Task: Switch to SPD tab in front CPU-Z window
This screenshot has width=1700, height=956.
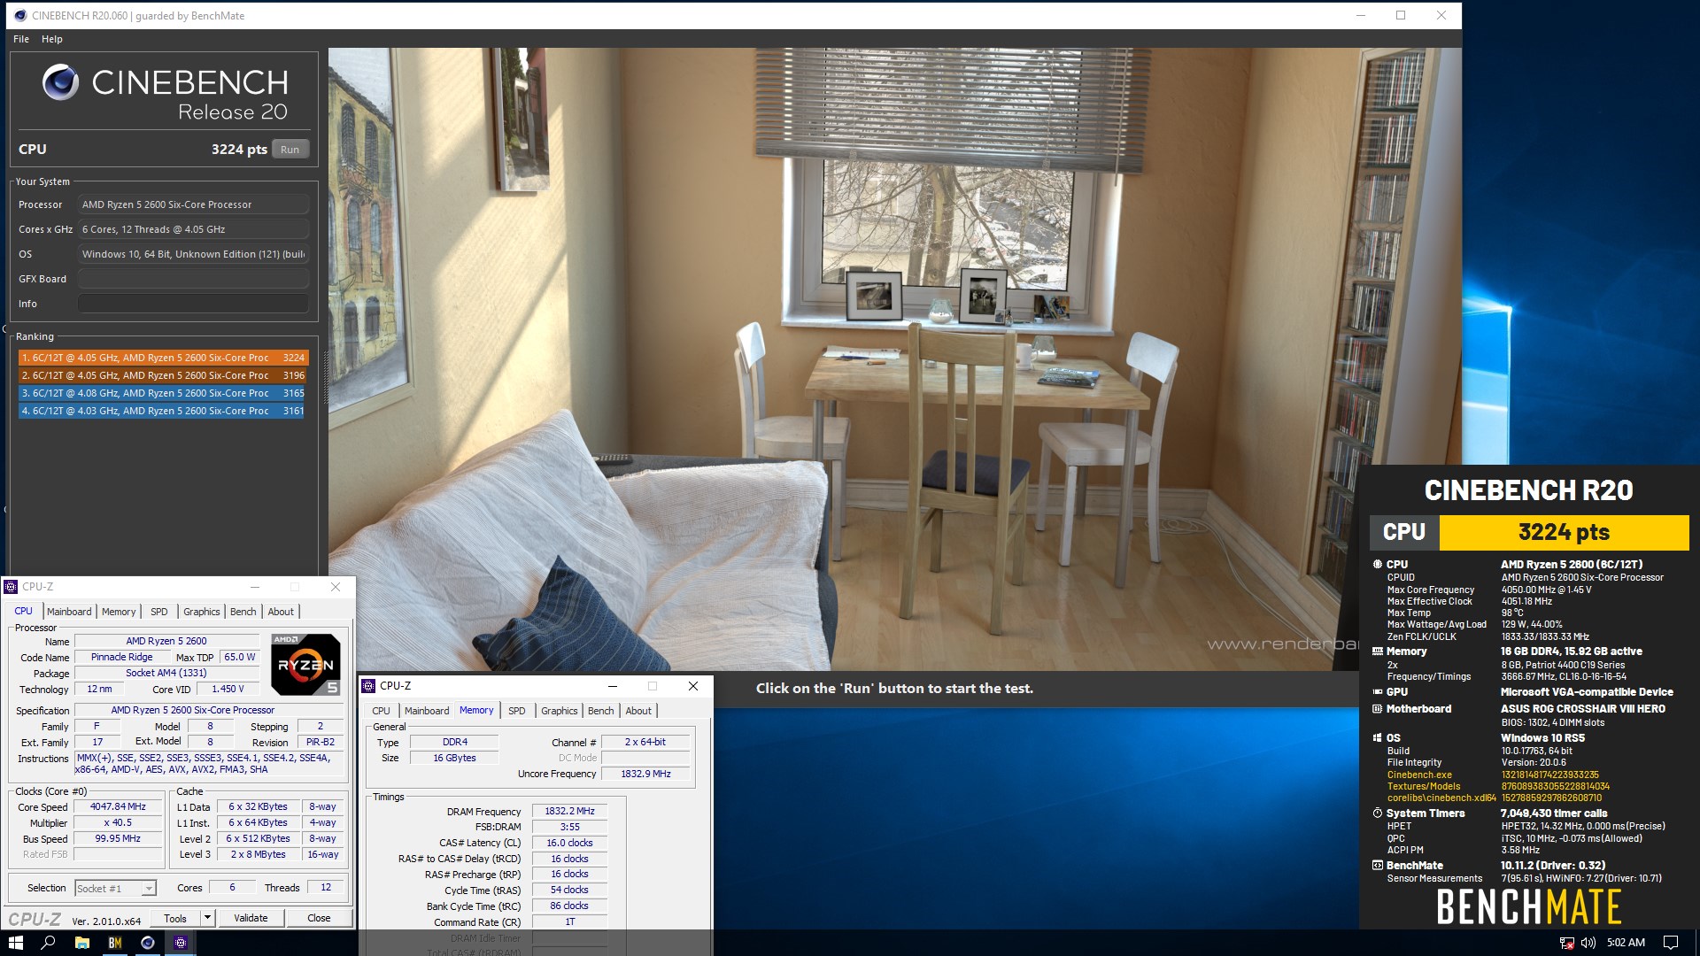Action: 517,711
